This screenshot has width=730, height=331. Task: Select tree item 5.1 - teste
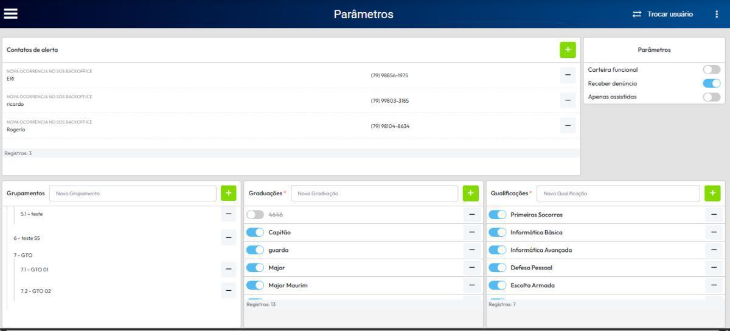pos(32,214)
